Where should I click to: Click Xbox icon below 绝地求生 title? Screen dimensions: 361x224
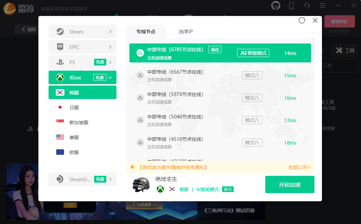click(160, 189)
